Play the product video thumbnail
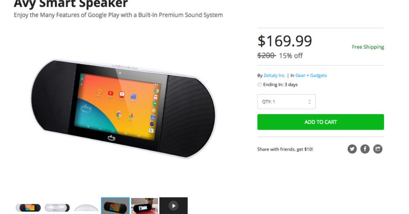Viewport: 409px width, 214px height. coord(173,205)
